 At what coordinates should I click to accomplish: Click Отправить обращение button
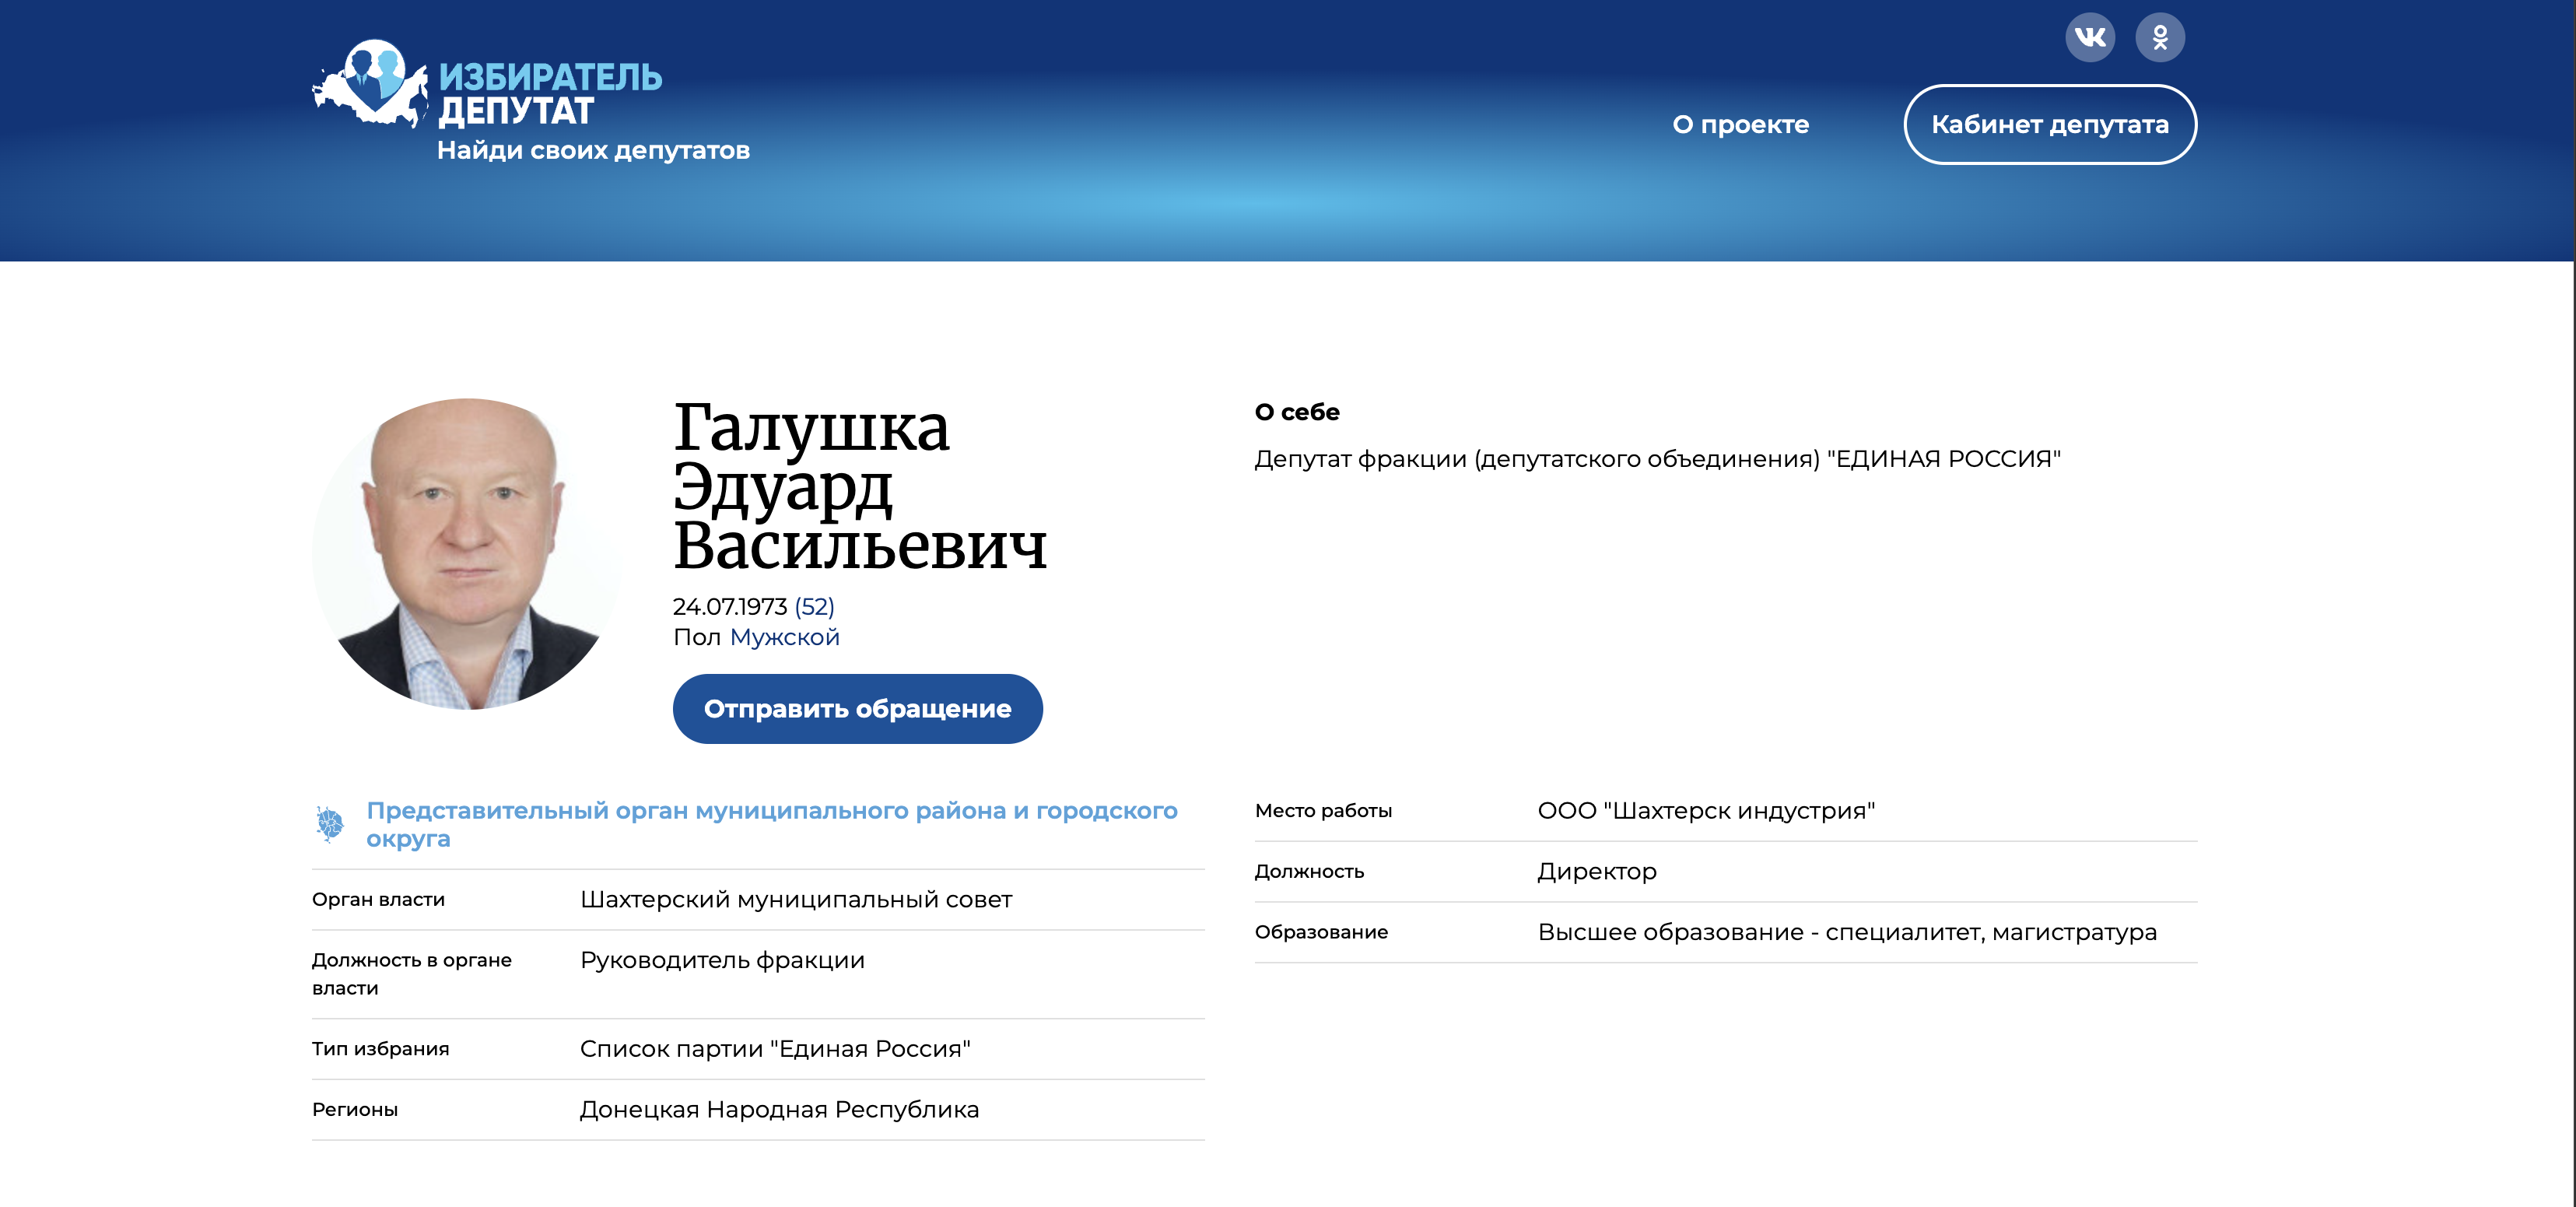(857, 708)
